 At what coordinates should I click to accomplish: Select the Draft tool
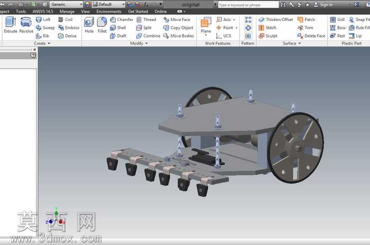tap(118, 36)
